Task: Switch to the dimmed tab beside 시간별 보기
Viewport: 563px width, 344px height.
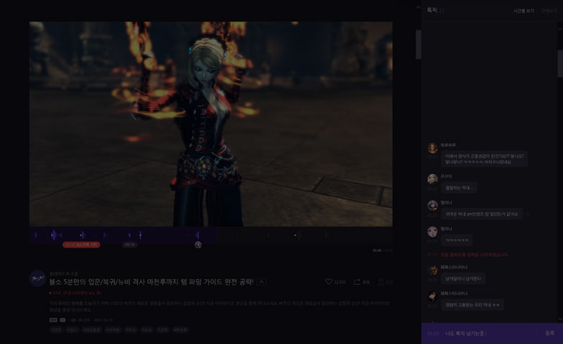Action: (x=549, y=11)
